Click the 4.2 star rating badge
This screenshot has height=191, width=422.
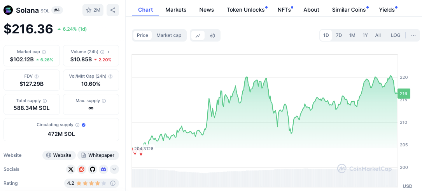coord(91,183)
